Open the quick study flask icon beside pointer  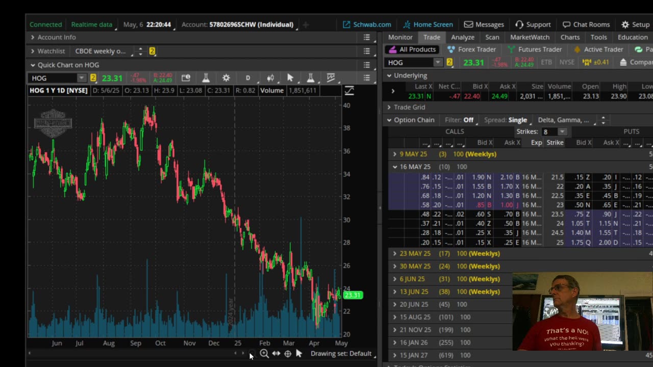pyautogui.click(x=310, y=77)
